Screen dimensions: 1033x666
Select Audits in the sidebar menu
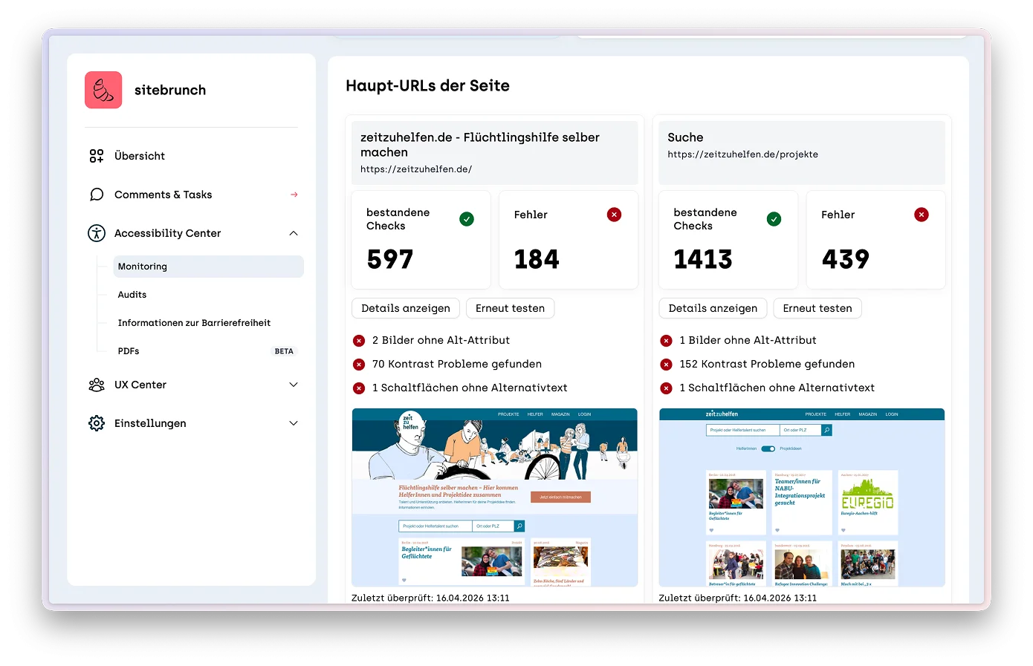(132, 294)
